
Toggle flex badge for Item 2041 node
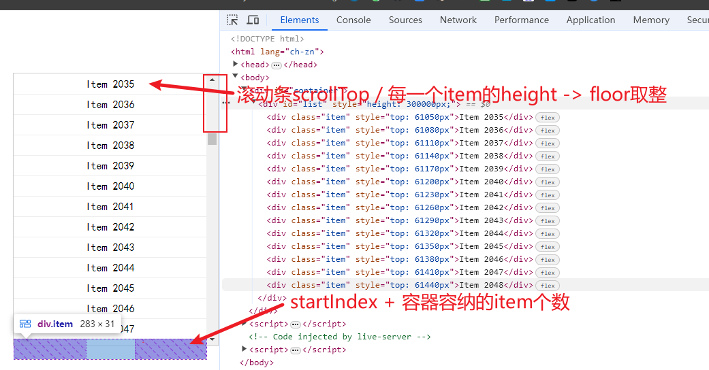tap(548, 195)
